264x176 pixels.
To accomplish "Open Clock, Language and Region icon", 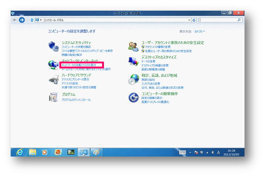I will point(134,79).
